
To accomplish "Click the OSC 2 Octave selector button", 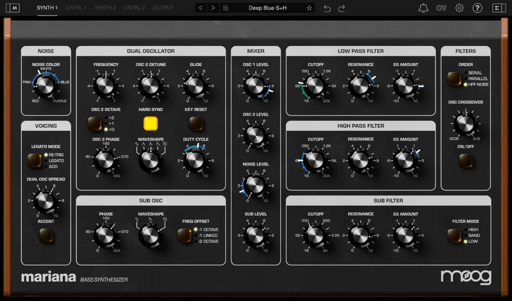I will tap(94, 124).
